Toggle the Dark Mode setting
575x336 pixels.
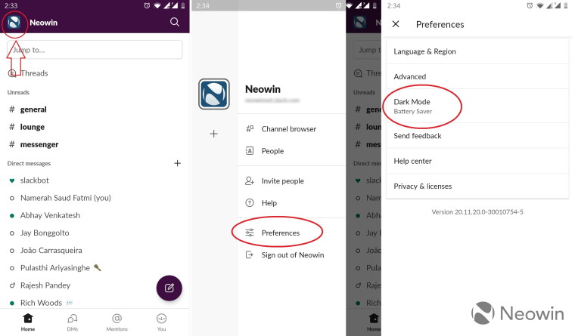point(477,106)
